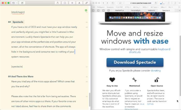Click 'Have you tried any of the micro apps' line
The image size is (181, 110).
tap(43, 81)
